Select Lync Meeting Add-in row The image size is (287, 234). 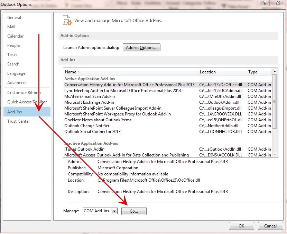[167, 91]
